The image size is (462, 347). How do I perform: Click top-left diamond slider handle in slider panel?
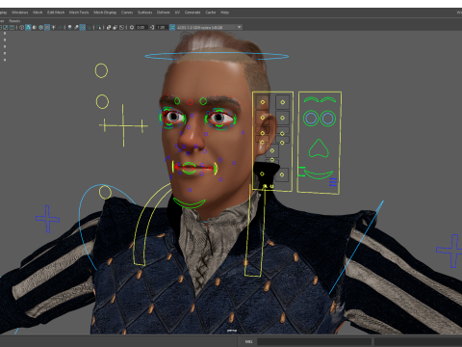tap(263, 102)
